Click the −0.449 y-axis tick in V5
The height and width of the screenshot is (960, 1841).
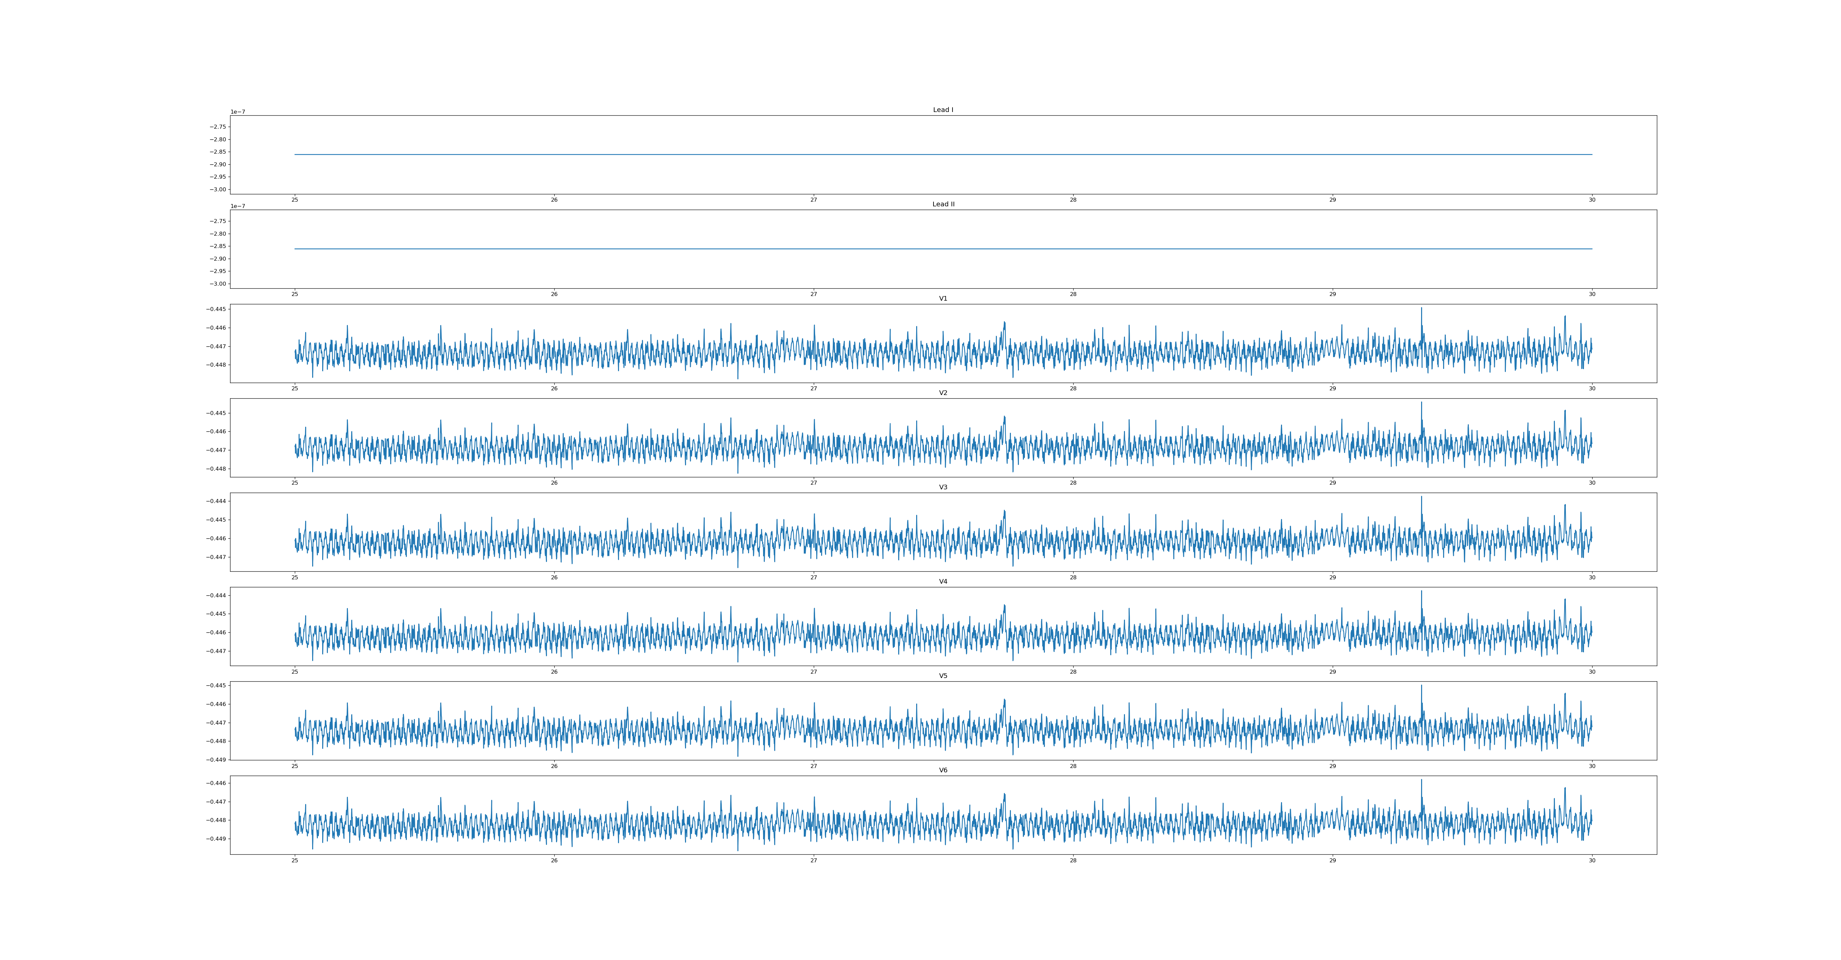(x=216, y=759)
